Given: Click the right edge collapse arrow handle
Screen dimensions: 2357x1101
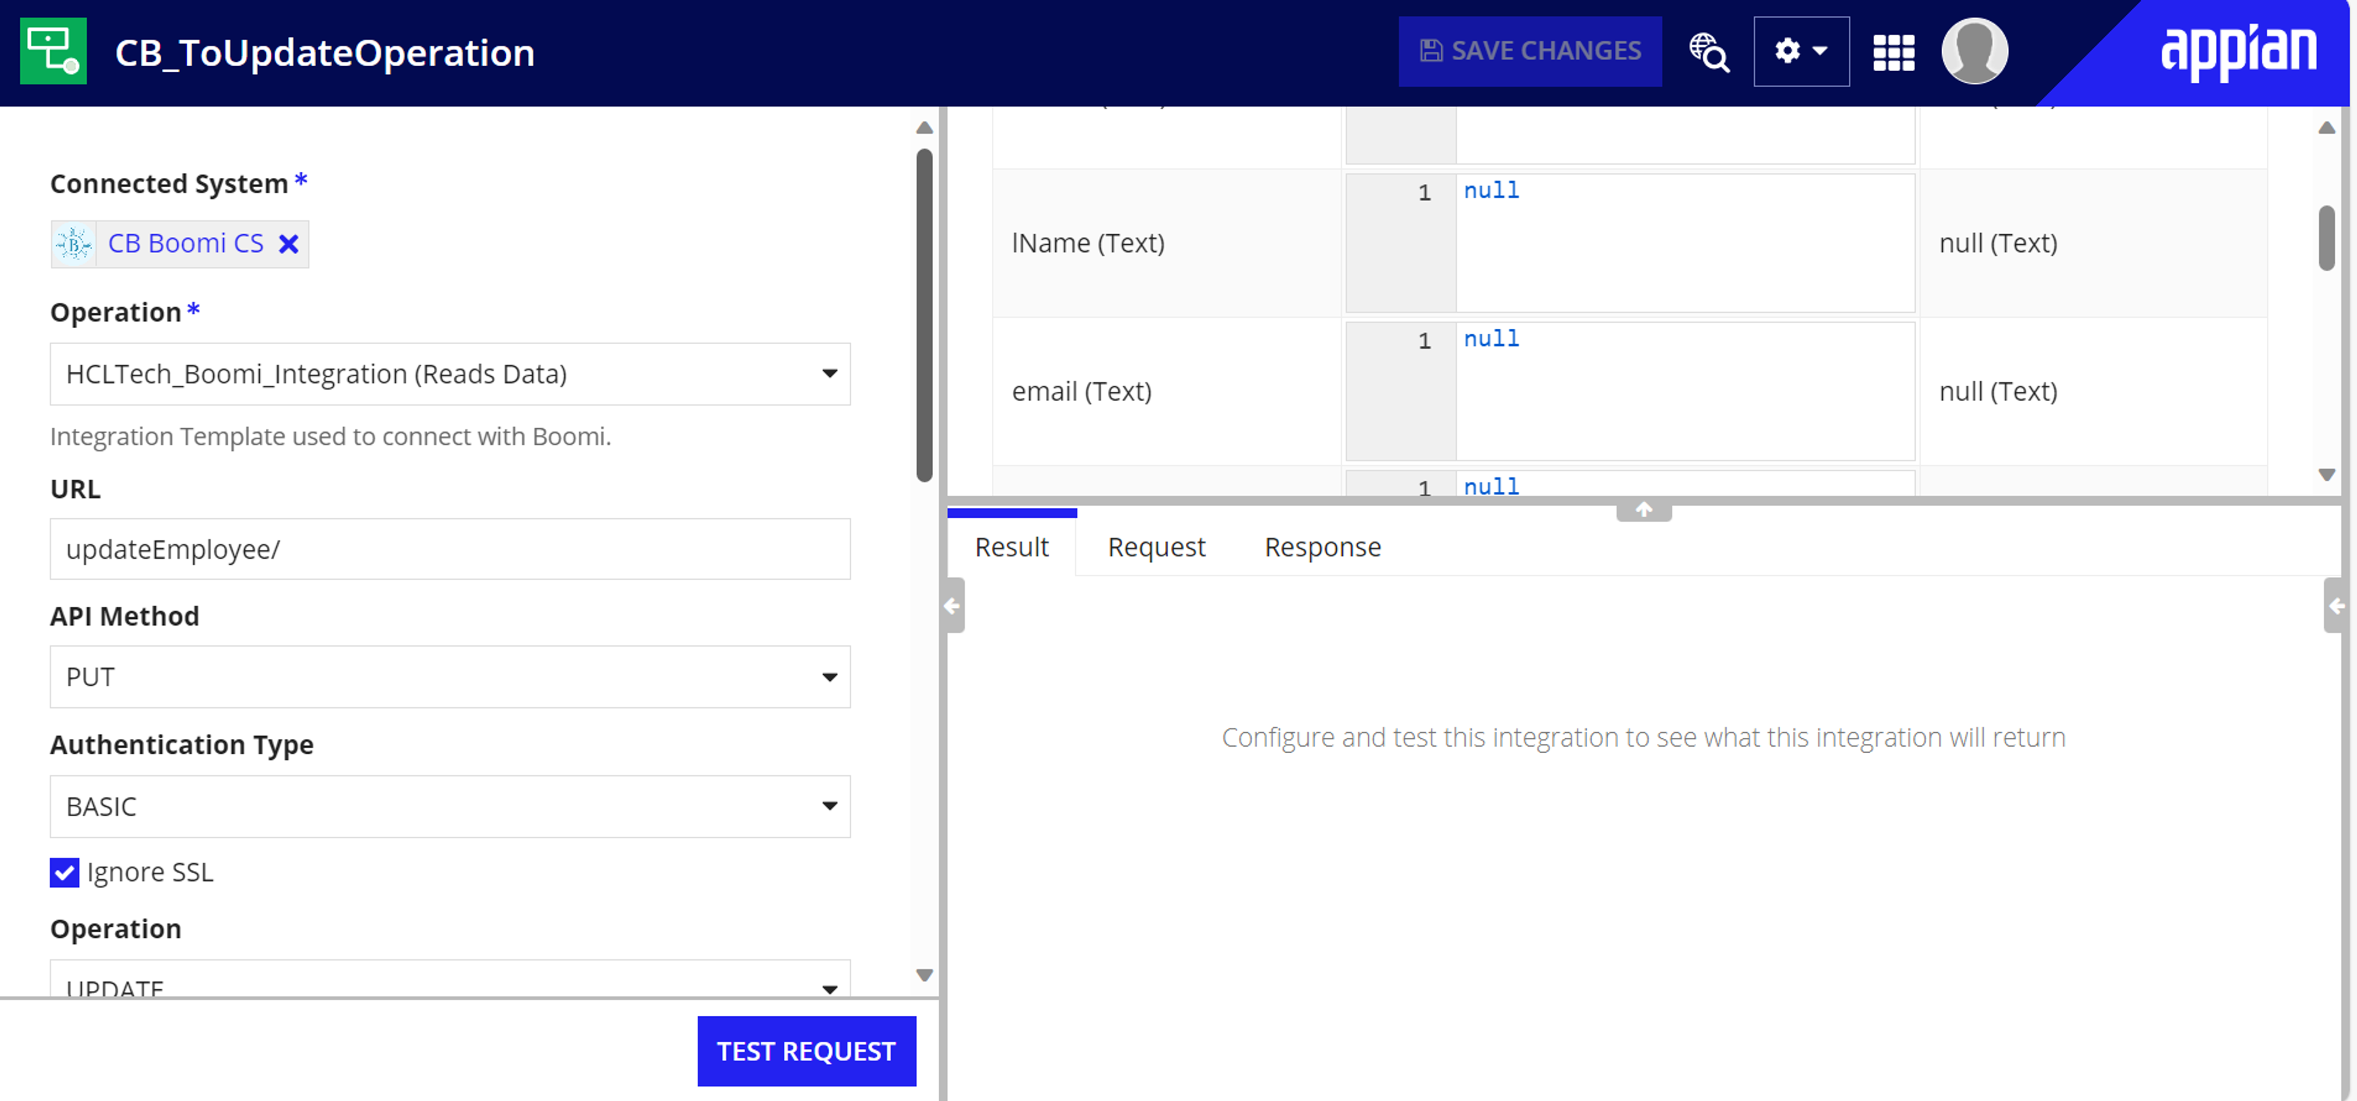Looking at the screenshot, I should coord(2336,605).
